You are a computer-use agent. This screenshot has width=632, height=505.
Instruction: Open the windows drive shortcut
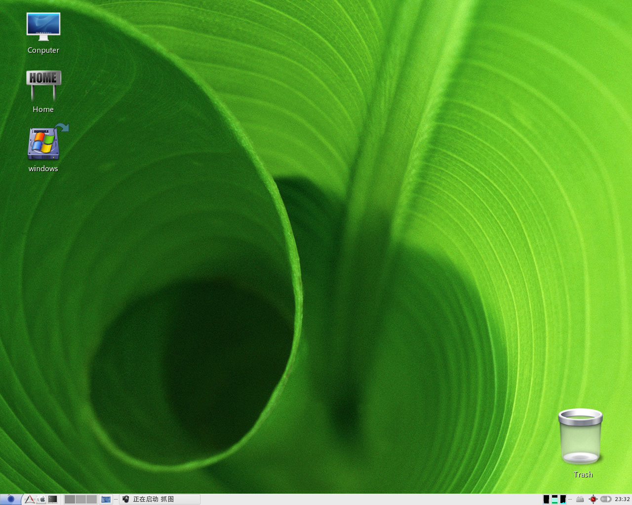[44, 143]
